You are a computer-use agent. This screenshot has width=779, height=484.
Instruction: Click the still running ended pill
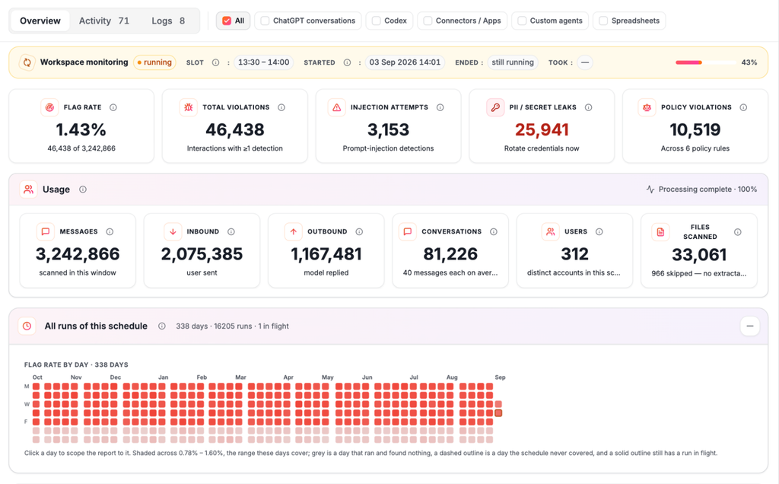(513, 62)
